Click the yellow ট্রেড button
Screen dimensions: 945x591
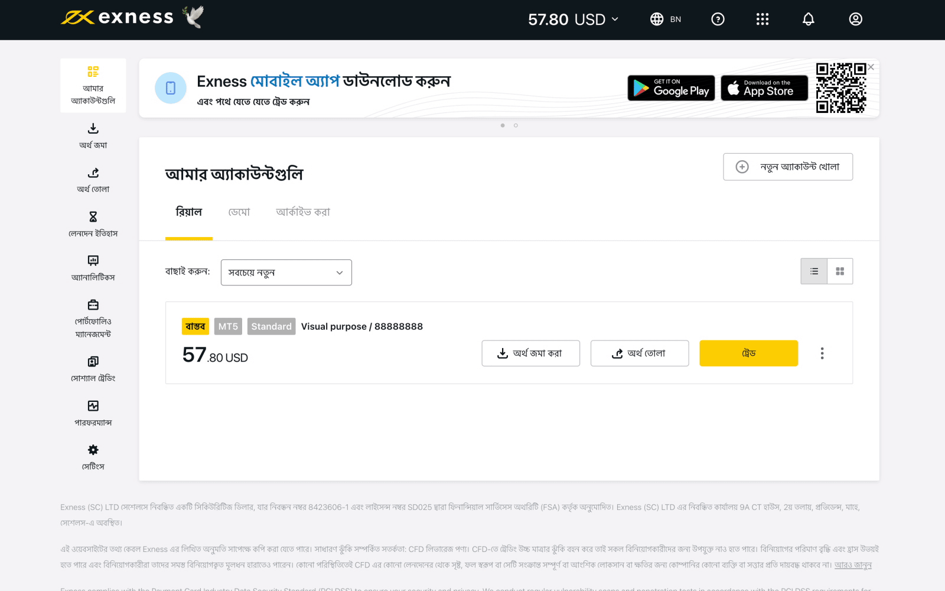click(x=749, y=353)
